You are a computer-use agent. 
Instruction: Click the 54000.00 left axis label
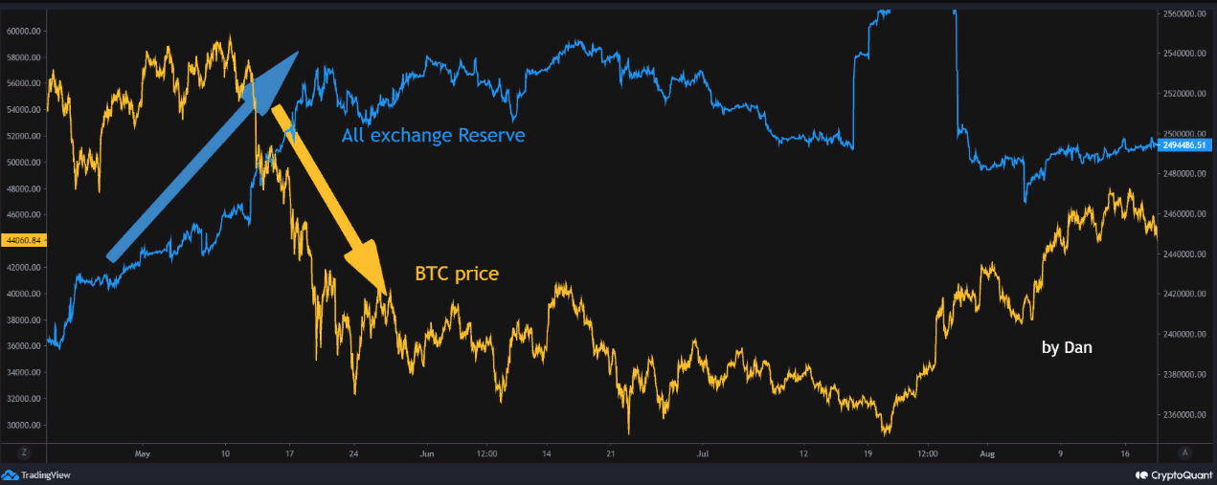(x=23, y=109)
